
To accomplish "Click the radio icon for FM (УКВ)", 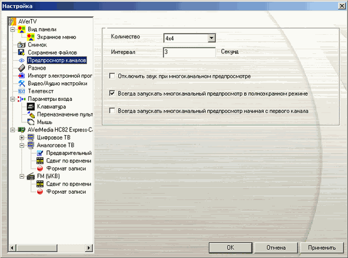I will click(31, 176).
